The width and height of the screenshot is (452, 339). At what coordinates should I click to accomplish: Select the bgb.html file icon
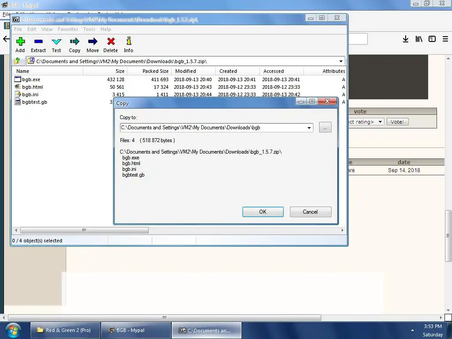click(x=18, y=87)
